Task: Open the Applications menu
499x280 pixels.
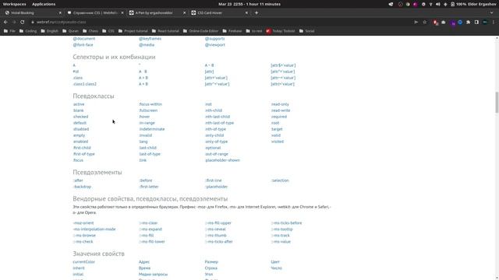Action: (x=44, y=4)
